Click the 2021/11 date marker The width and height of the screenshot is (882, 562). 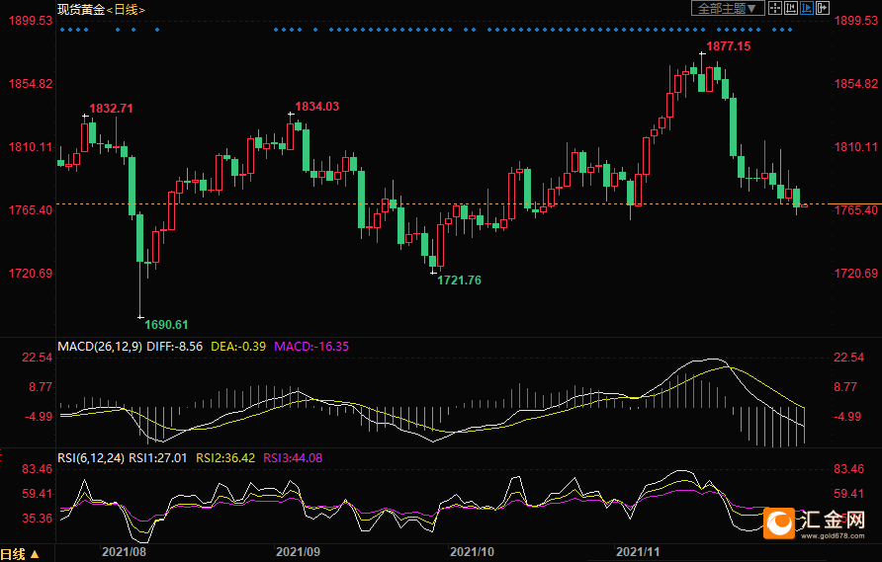(638, 551)
